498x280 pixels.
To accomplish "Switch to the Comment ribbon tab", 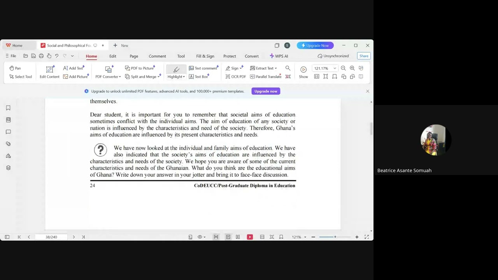I will (157, 56).
